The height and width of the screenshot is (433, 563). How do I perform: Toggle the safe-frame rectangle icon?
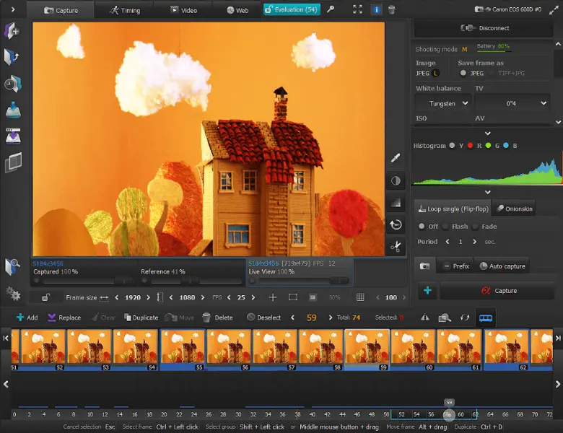point(293,297)
